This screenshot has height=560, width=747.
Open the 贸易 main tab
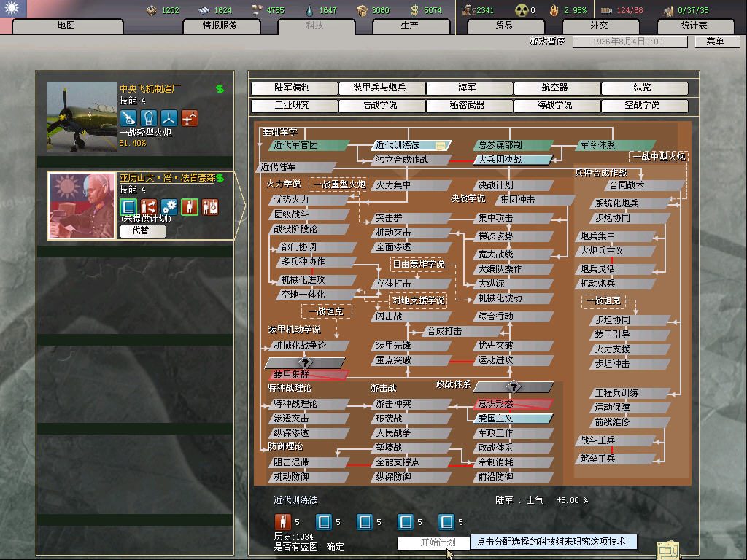coord(506,26)
